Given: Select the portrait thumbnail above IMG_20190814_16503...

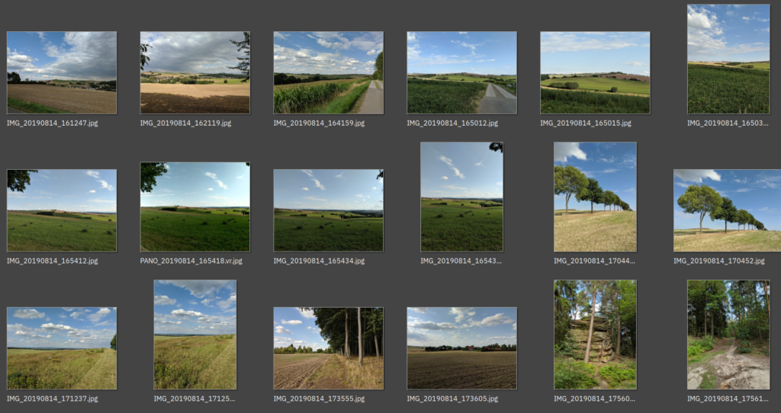Looking at the screenshot, I should pos(728,59).
